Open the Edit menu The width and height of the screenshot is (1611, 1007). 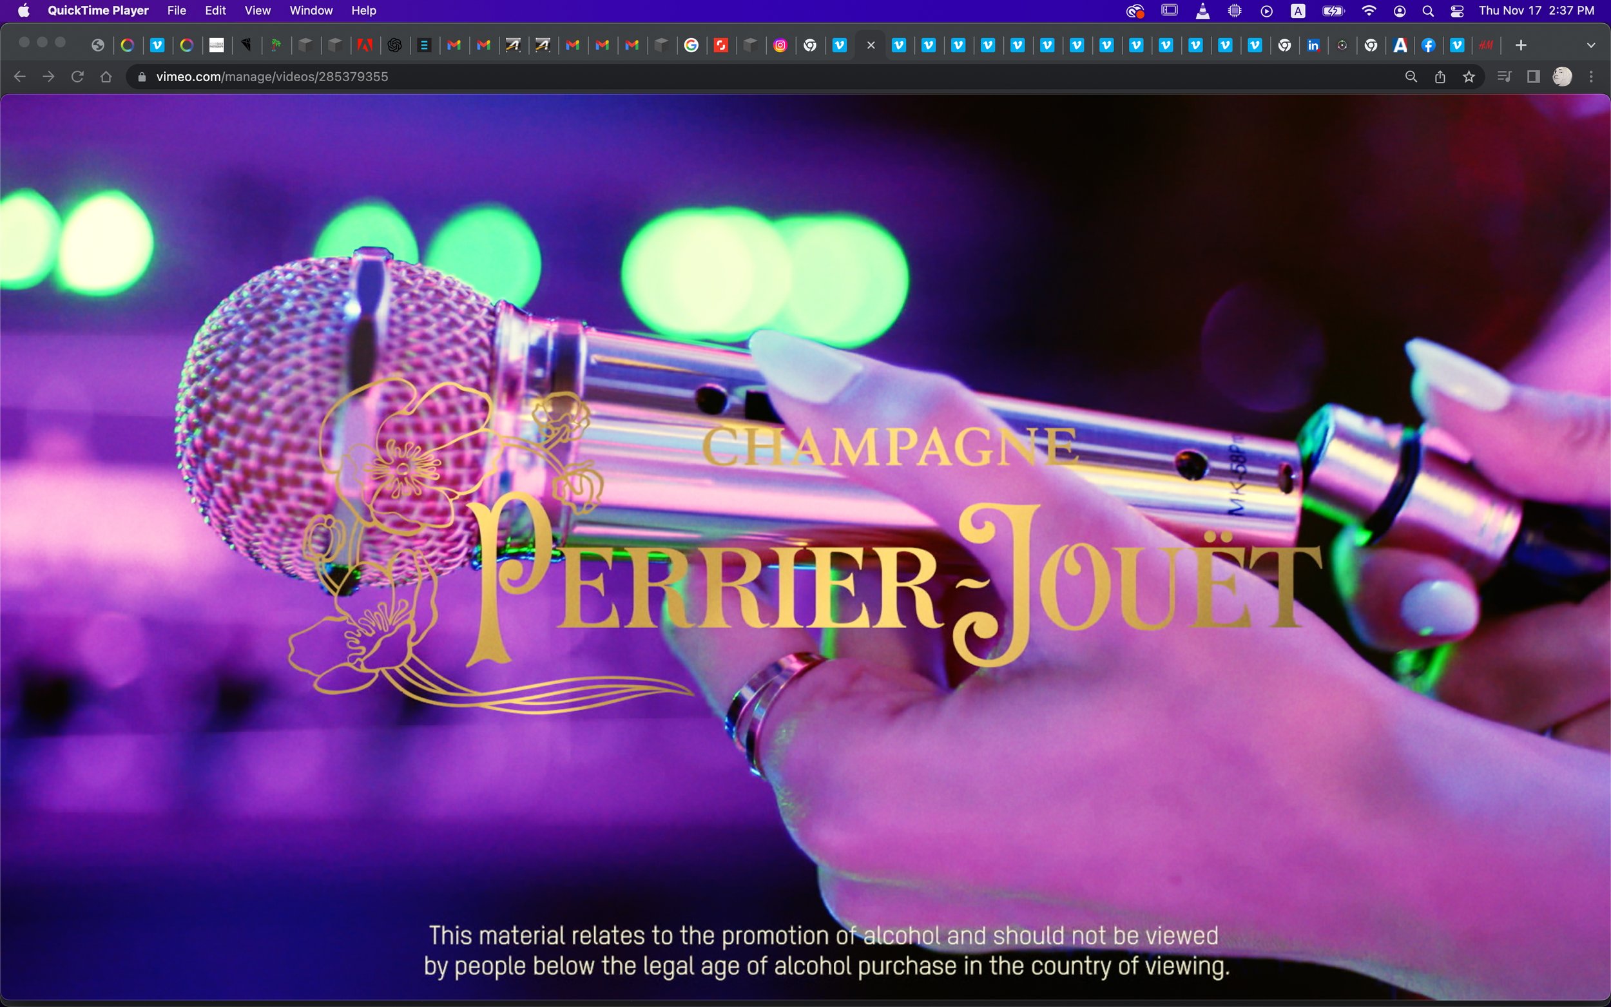click(x=215, y=11)
